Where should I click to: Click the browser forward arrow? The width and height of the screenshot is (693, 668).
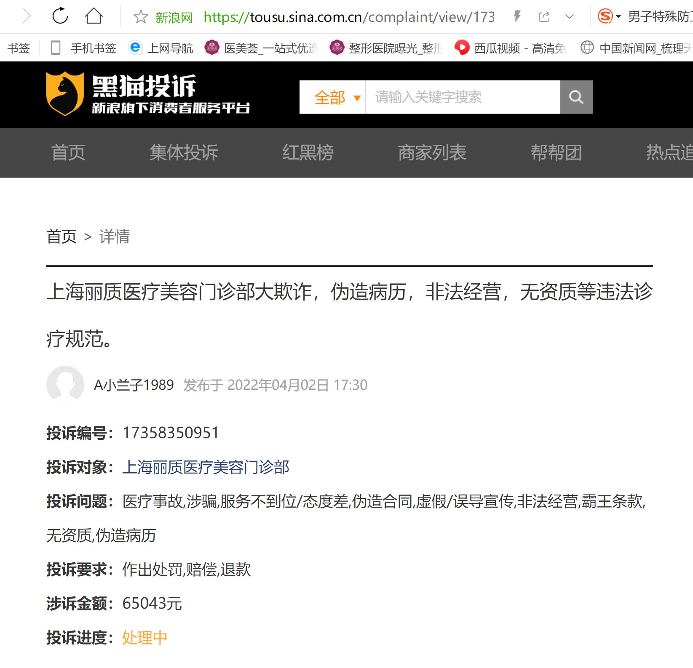coord(26,16)
